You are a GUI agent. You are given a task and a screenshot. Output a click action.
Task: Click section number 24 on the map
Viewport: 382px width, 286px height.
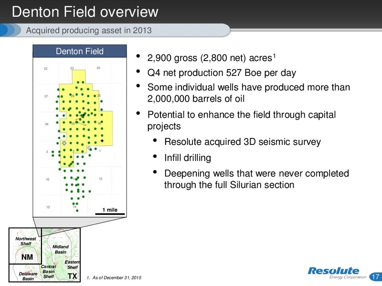pyautogui.click(x=98, y=68)
